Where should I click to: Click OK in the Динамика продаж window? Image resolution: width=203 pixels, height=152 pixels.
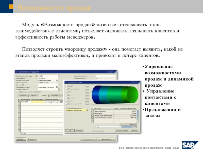click(x=70, y=131)
